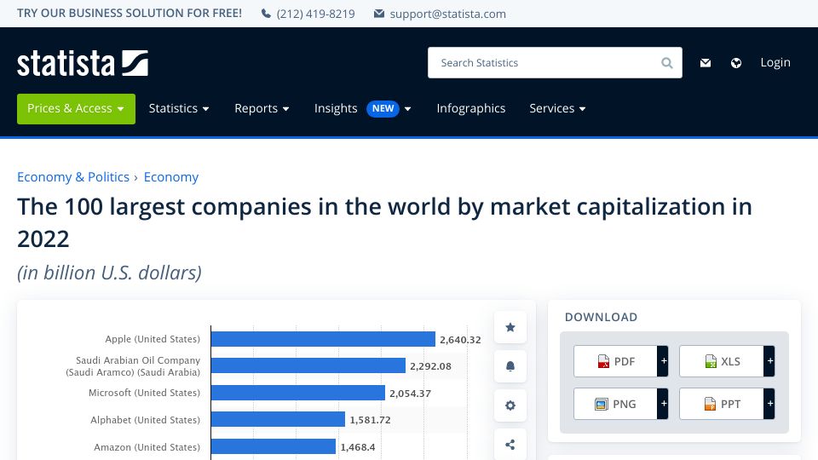Viewport: 818px width, 460px height.
Task: Click the envelope icon next to support email
Action: coord(378,14)
